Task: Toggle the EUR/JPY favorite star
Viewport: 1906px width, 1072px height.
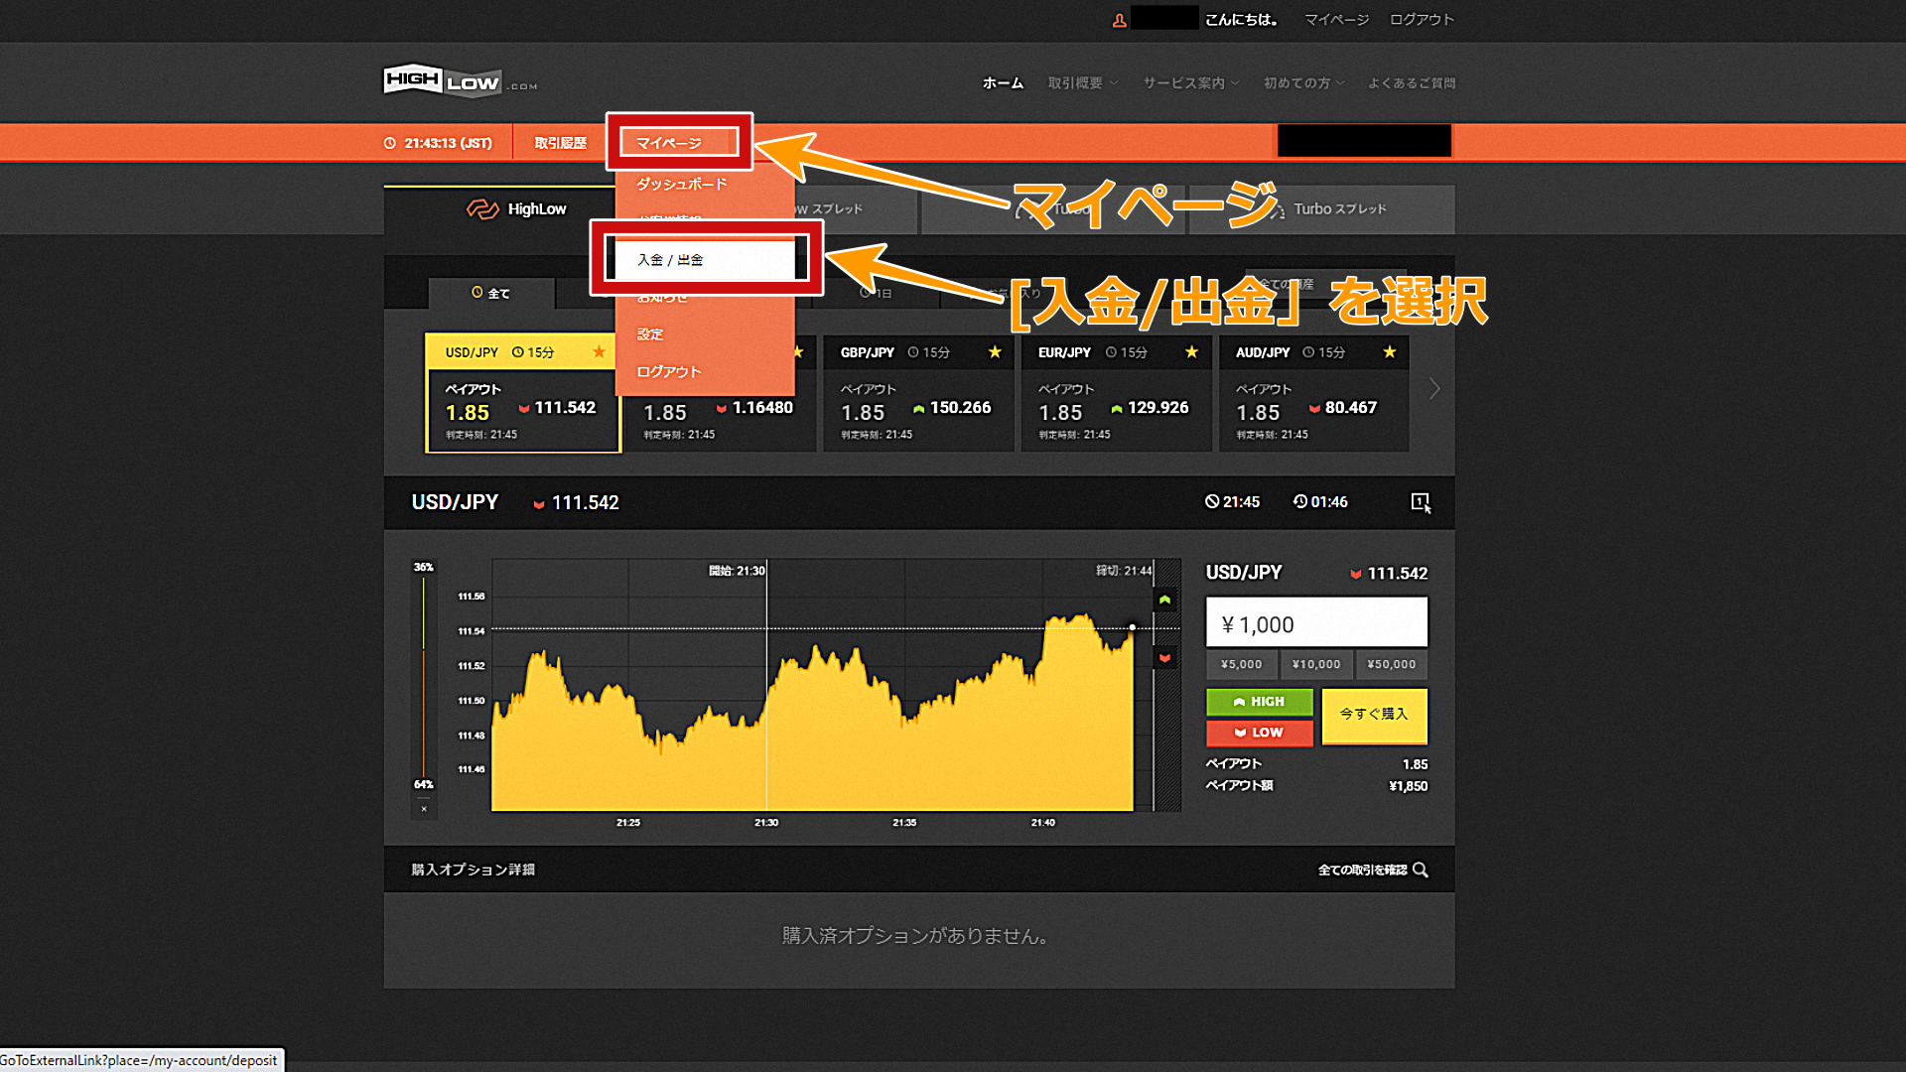Action: tap(1190, 352)
